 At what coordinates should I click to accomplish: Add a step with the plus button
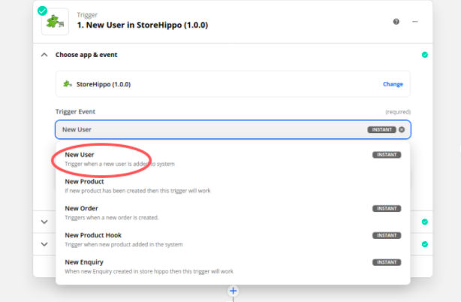pyautogui.click(x=234, y=291)
